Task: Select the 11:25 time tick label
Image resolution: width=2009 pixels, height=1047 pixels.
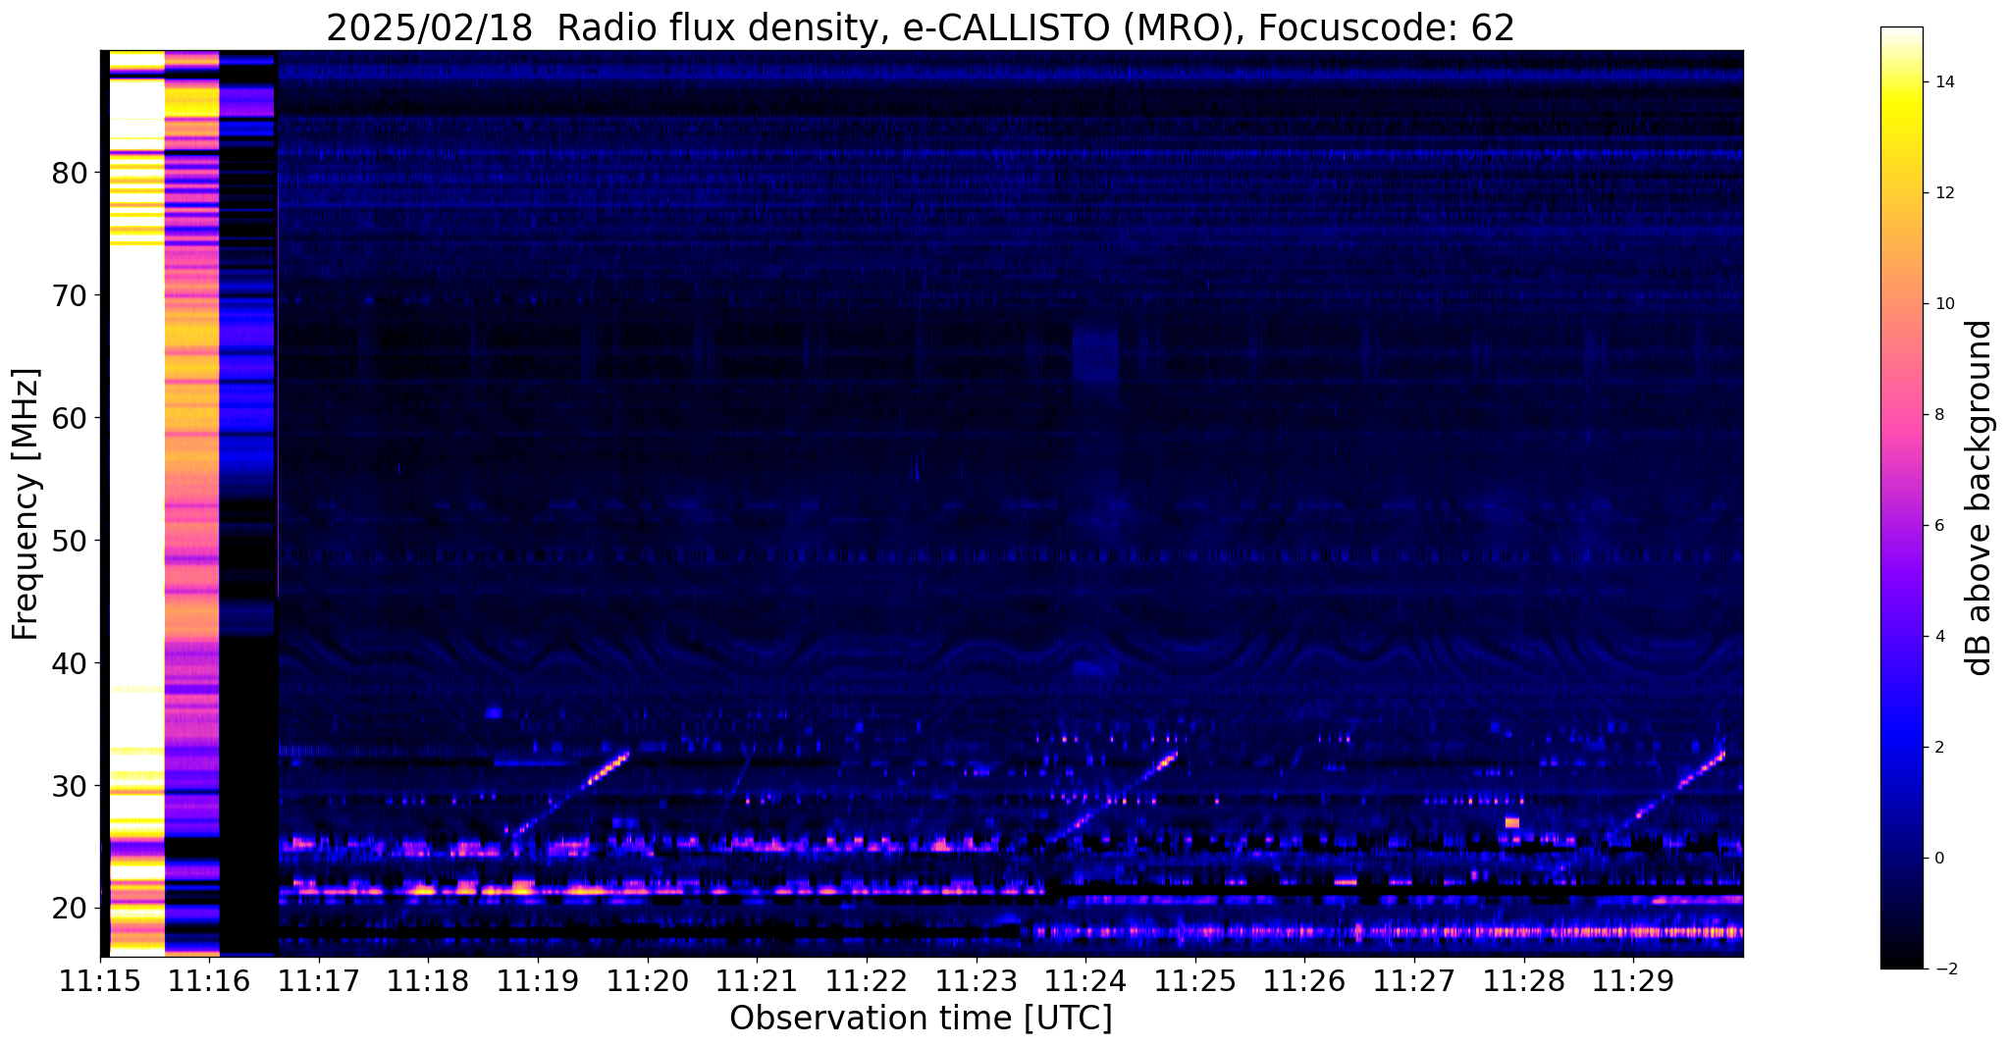Action: coord(1194,980)
